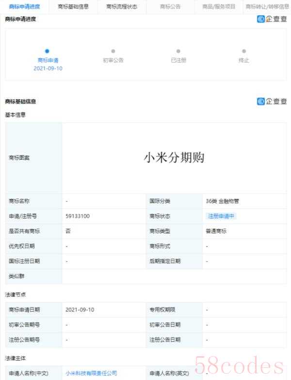Image resolution: width=291 pixels, height=380 pixels.
Task: Click the 法律节点 section heading
Action: click(x=15, y=295)
